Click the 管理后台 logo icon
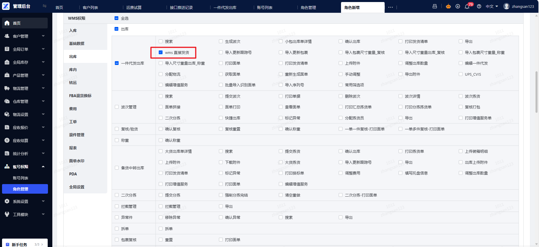This screenshot has height=247, width=539. [x=6, y=6]
